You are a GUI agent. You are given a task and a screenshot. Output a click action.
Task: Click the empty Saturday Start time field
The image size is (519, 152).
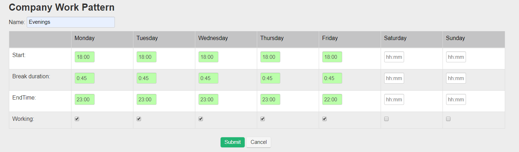pos(394,57)
